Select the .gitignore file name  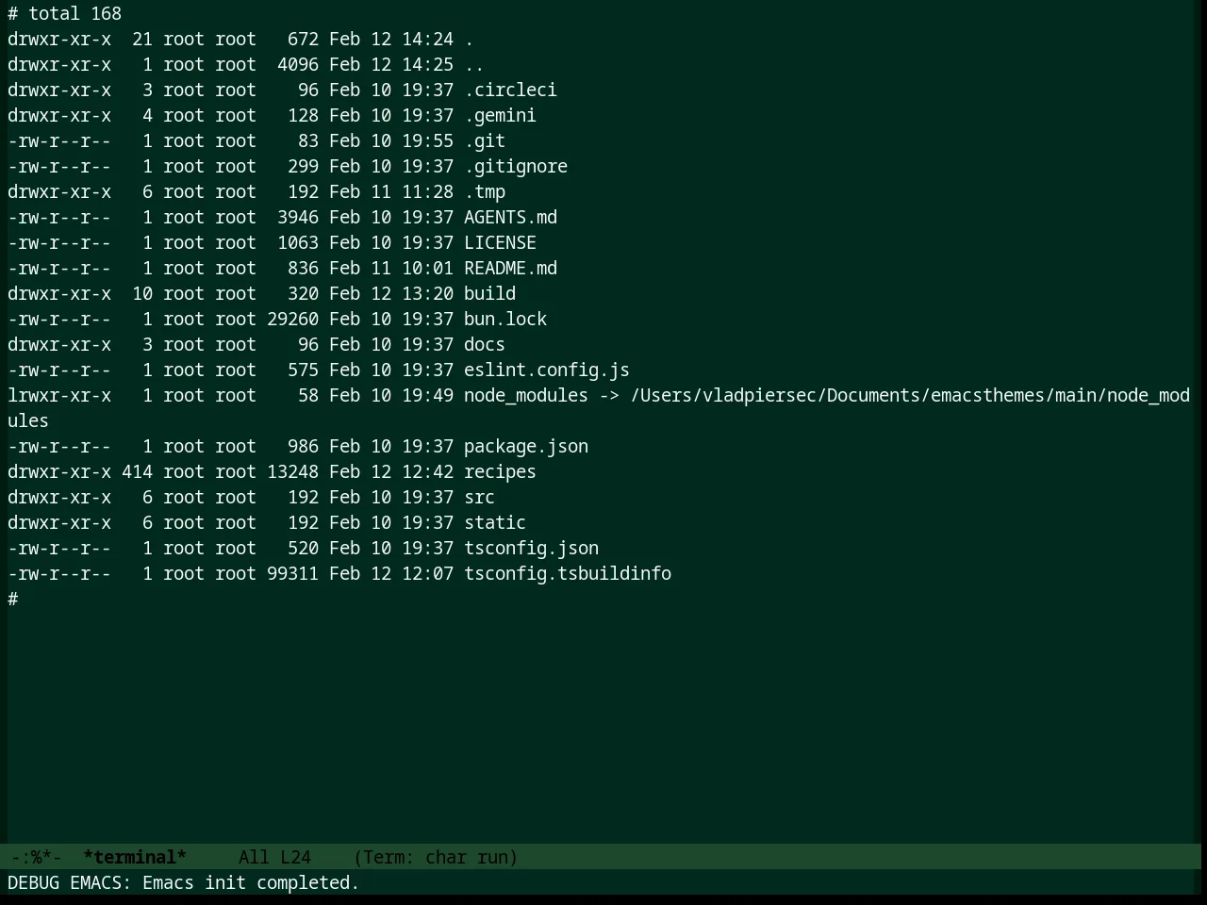click(516, 166)
